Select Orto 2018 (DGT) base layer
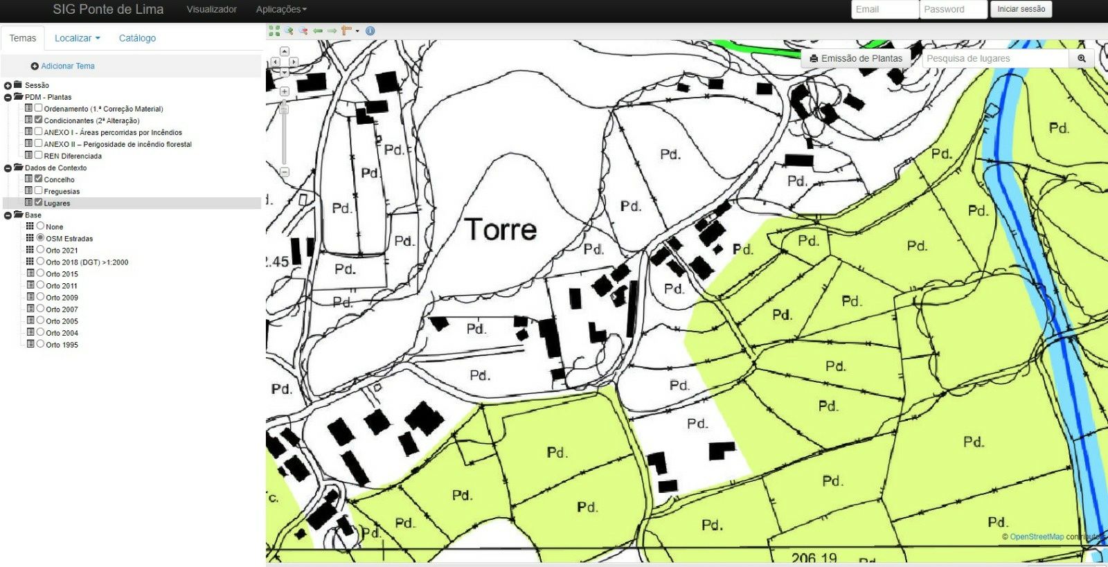 (40, 261)
